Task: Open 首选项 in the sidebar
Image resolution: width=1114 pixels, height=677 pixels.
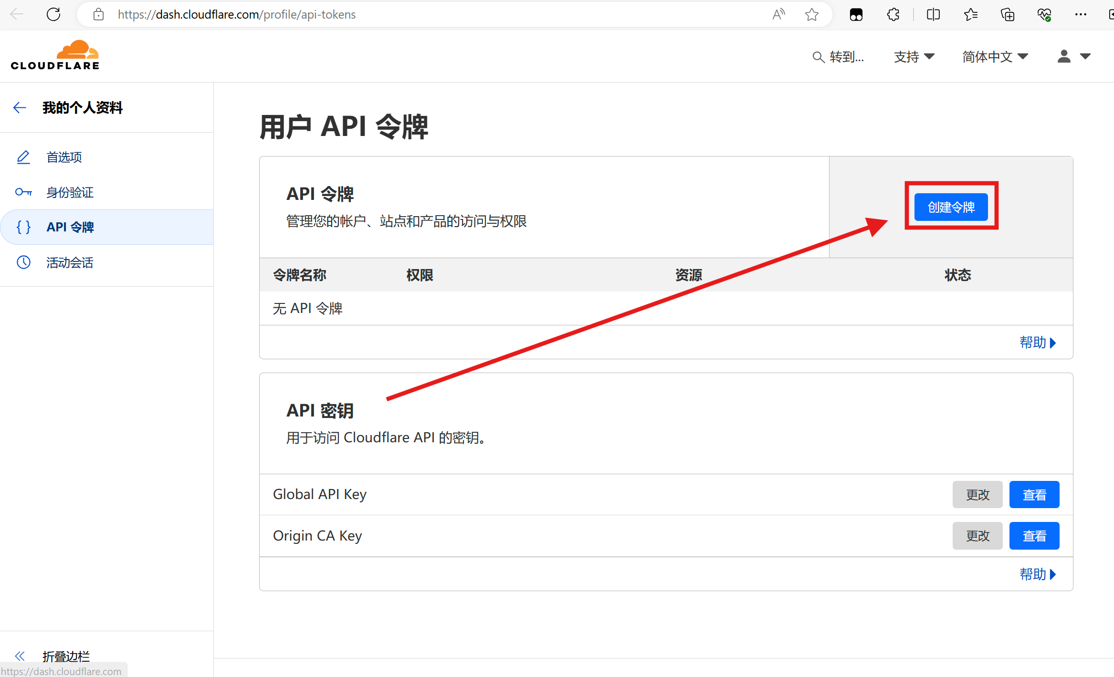Action: pyautogui.click(x=64, y=157)
